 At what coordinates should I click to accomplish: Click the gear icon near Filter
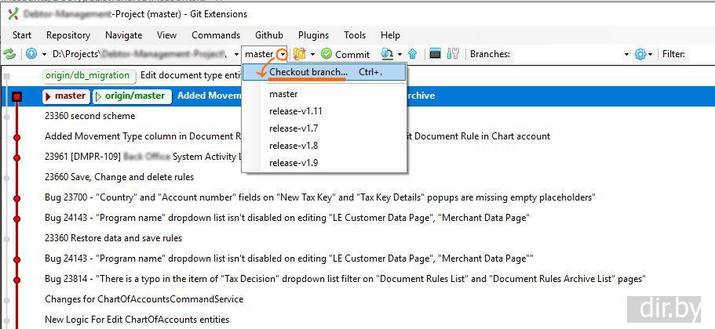pyautogui.click(x=640, y=54)
